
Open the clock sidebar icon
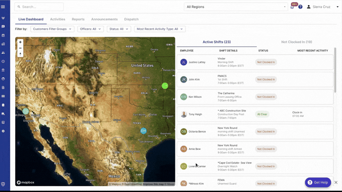point(3,61)
